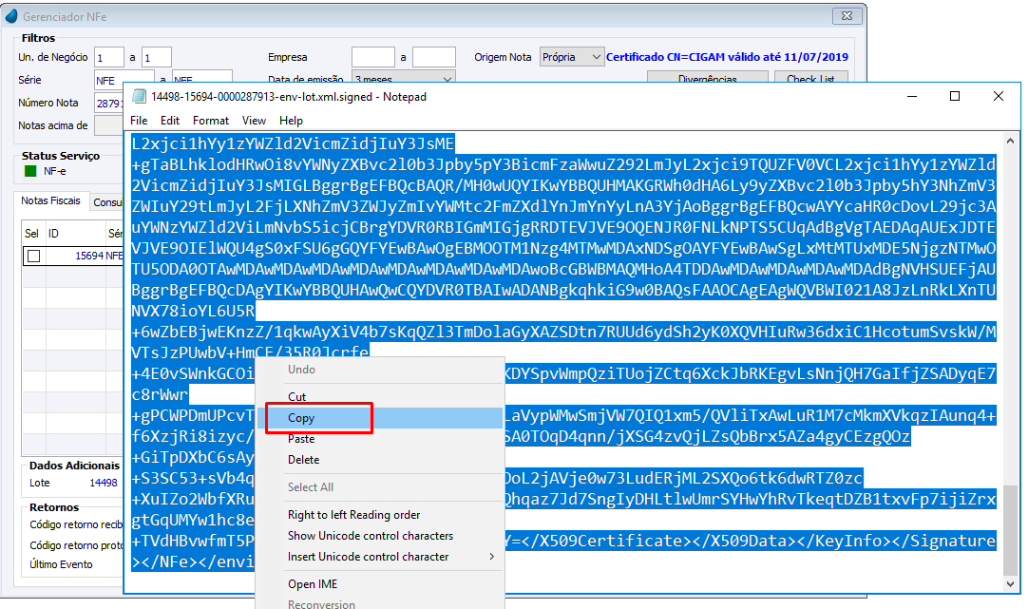Screen dimensions: 1028x609
Task: Open the Notepad Format menu
Action: point(211,121)
